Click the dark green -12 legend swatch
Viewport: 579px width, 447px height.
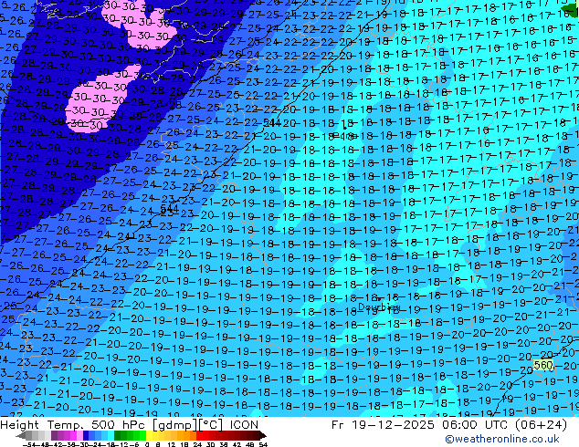click(x=118, y=435)
